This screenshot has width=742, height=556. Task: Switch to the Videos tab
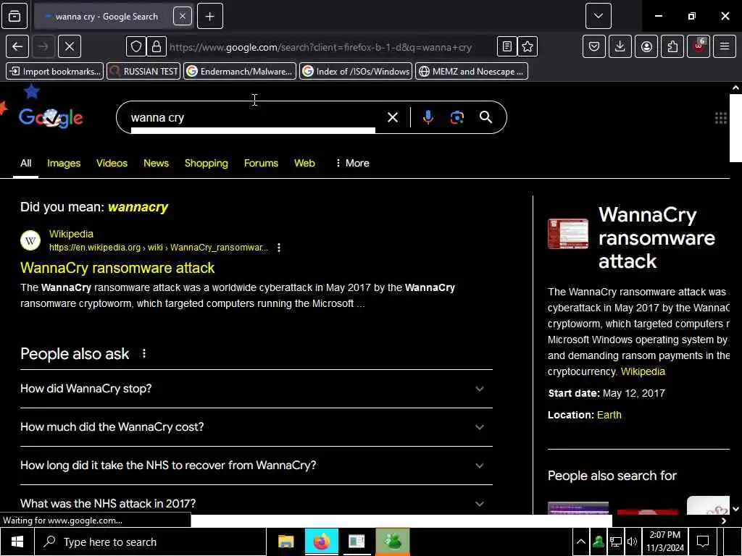(112, 163)
